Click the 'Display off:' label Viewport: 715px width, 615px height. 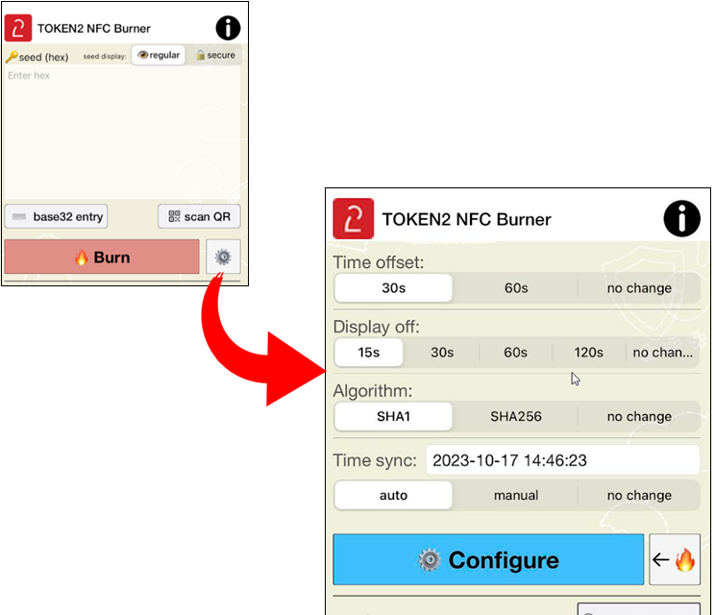[x=376, y=327]
